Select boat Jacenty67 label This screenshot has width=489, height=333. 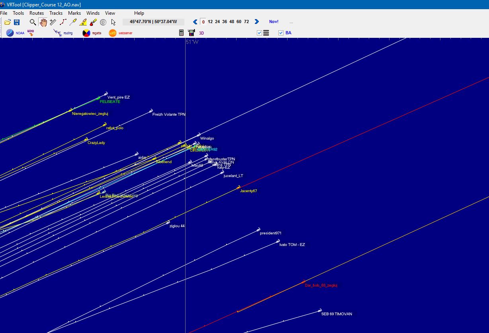[248, 191]
